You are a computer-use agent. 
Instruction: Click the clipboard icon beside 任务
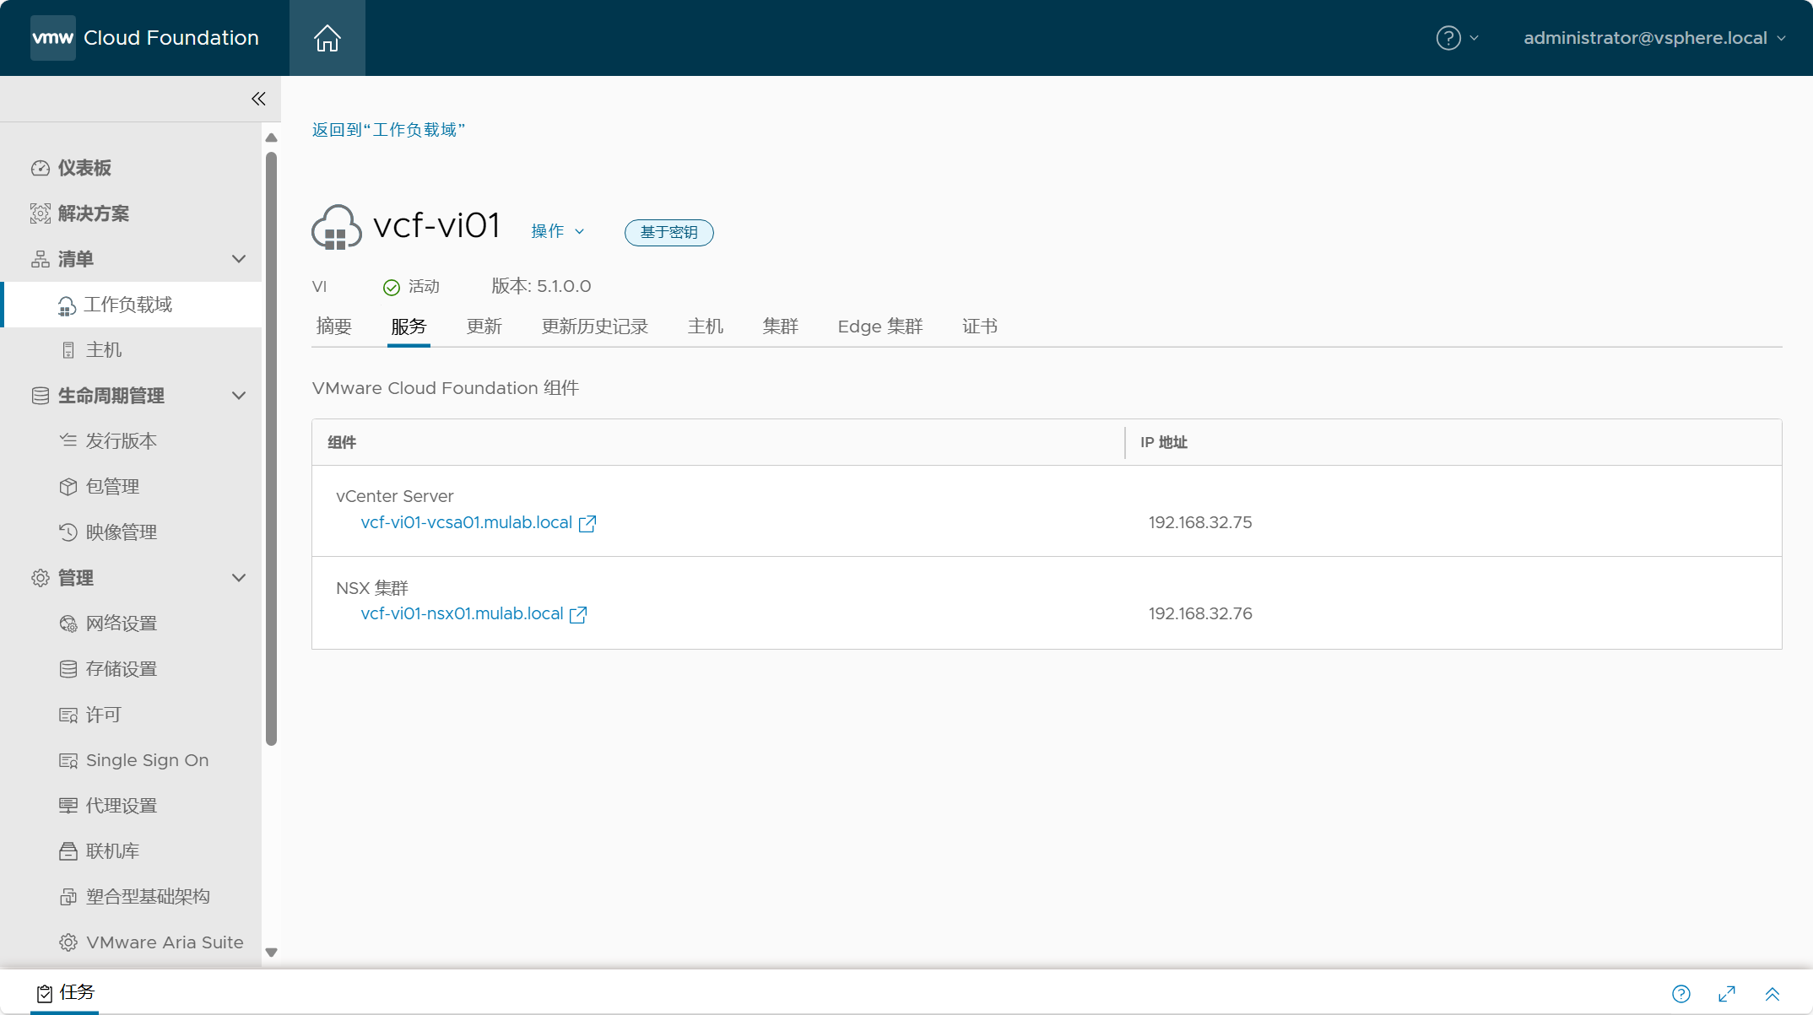click(45, 994)
